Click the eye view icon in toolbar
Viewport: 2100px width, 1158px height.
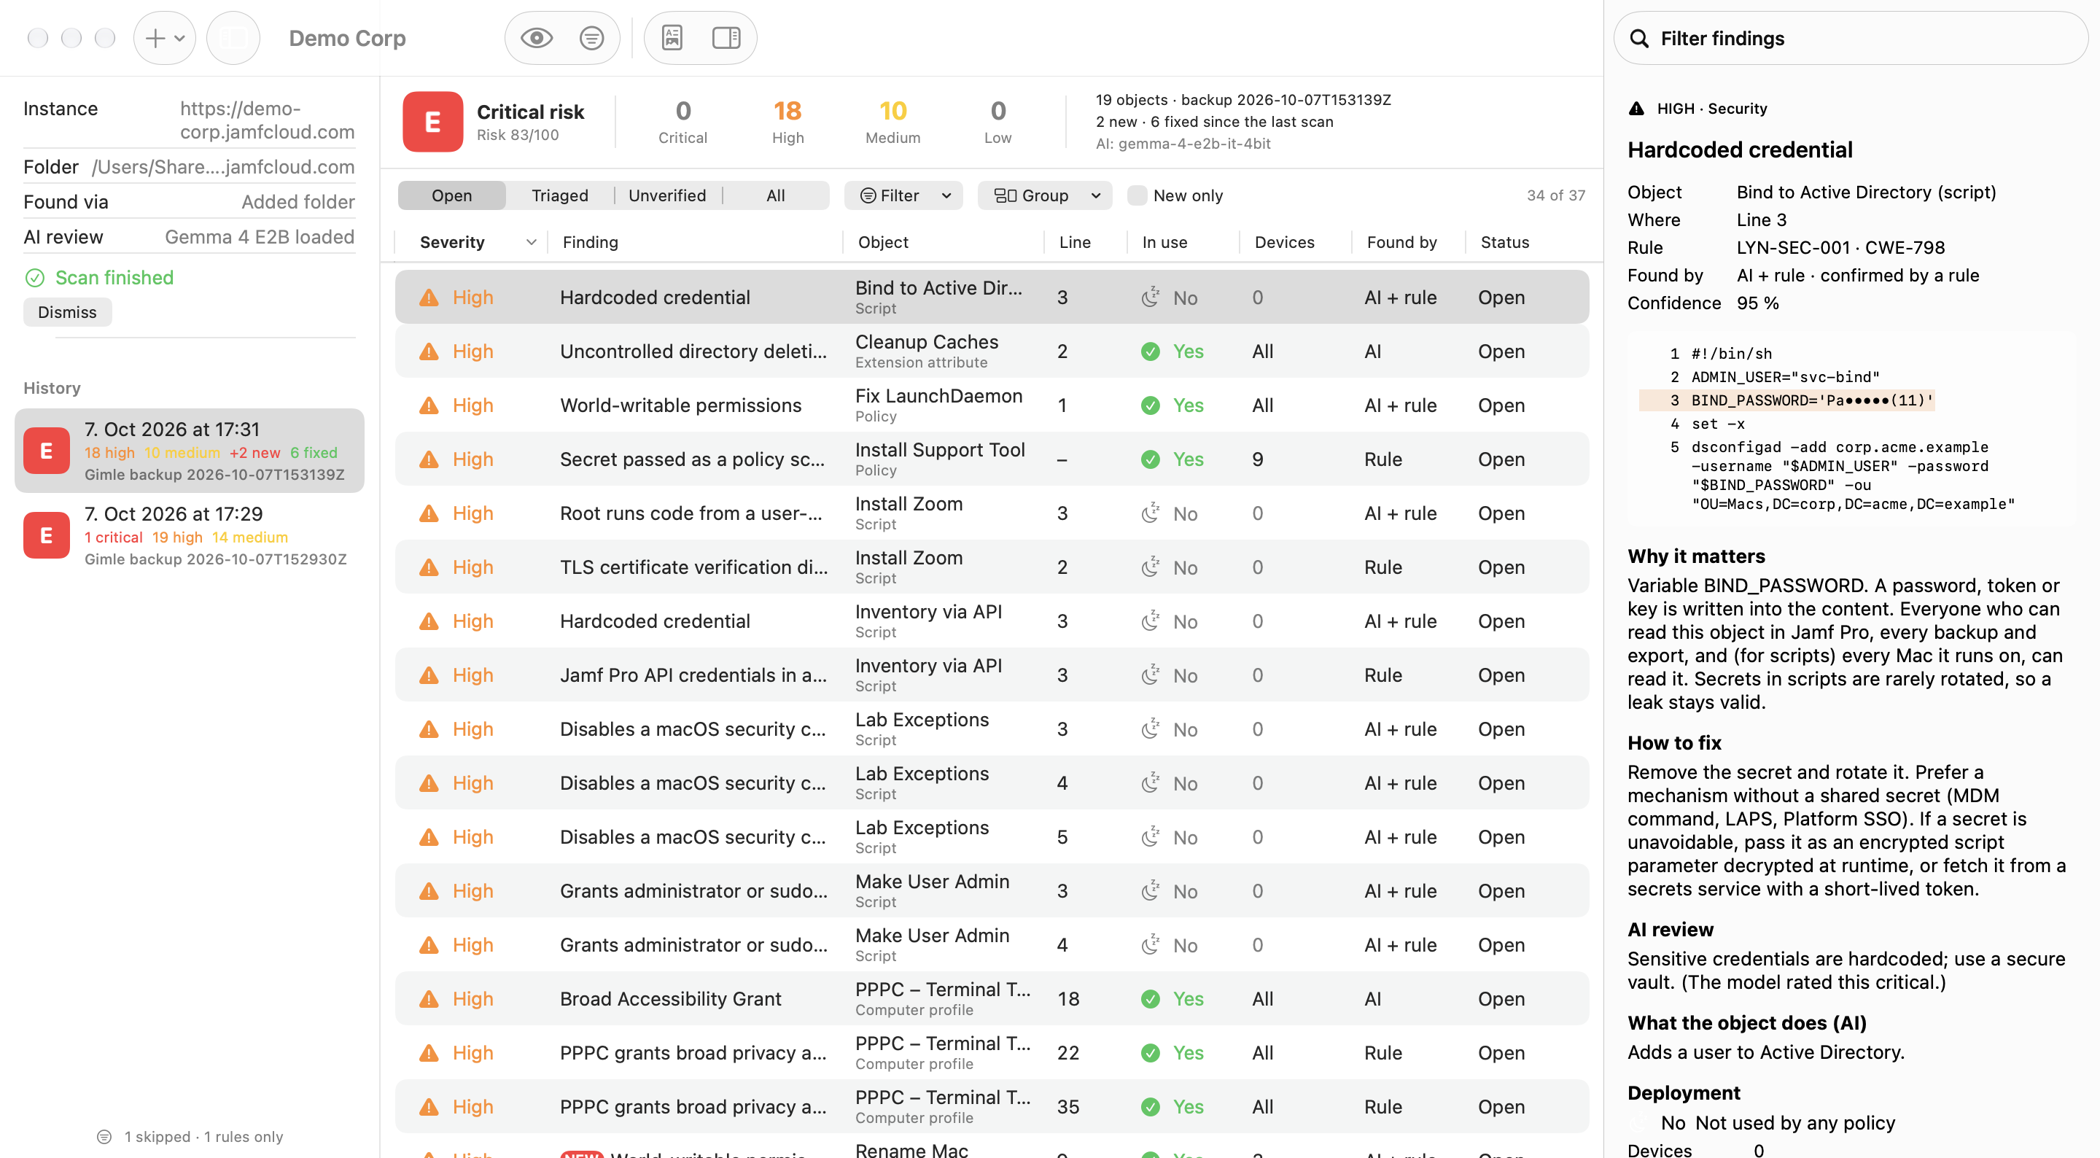coord(537,37)
